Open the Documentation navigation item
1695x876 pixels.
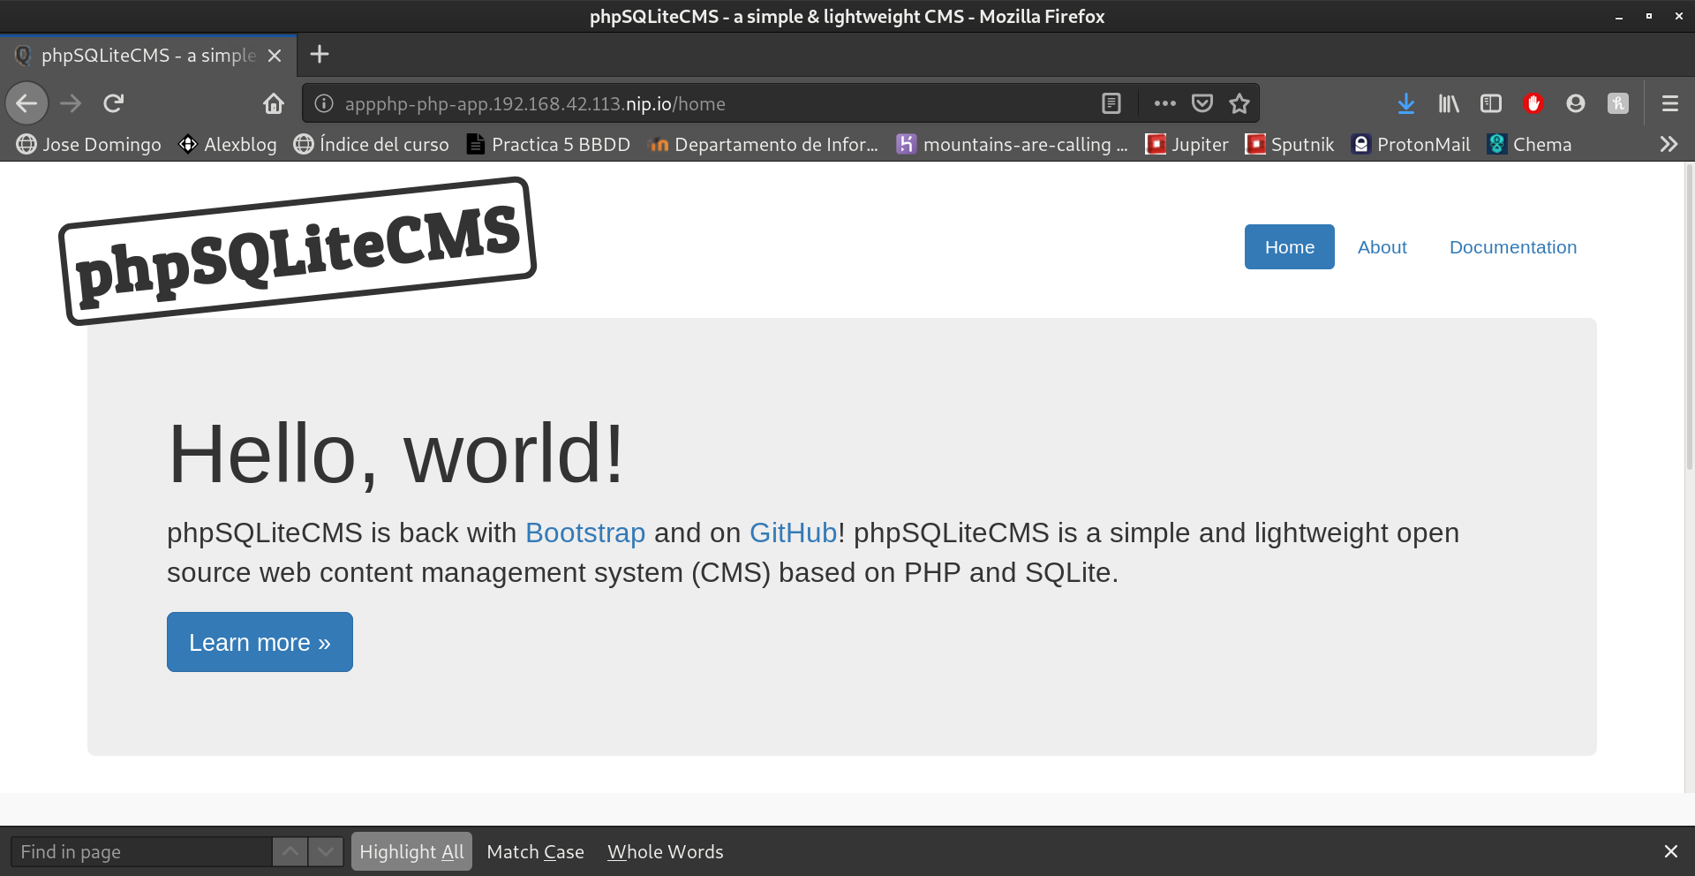(1512, 247)
